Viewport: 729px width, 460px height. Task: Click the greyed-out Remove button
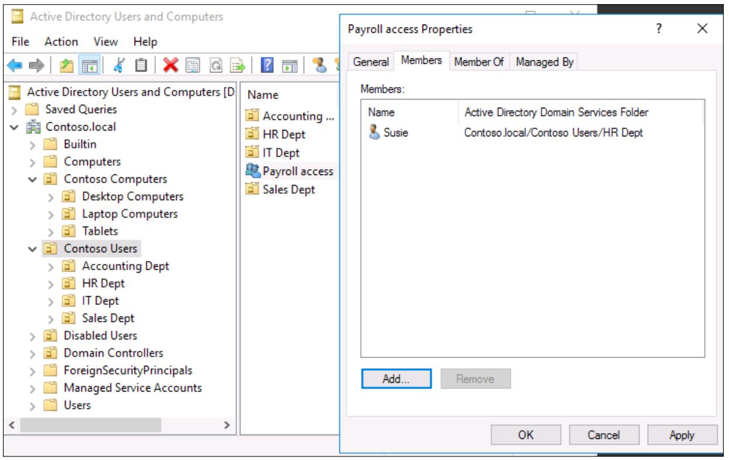(476, 379)
